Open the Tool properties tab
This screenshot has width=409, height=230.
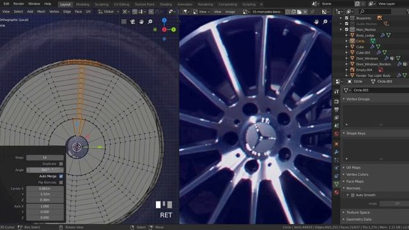pos(337,91)
